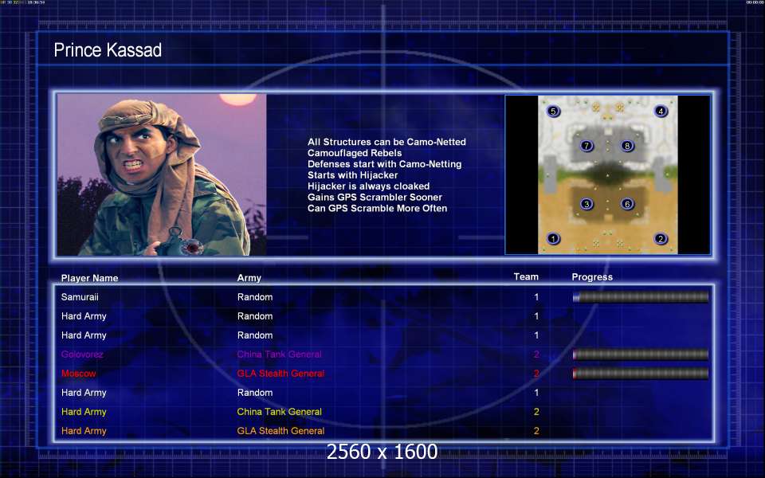Click the orange "GLA Stealth General" army
Viewport: 765px width, 478px height.
tap(280, 431)
